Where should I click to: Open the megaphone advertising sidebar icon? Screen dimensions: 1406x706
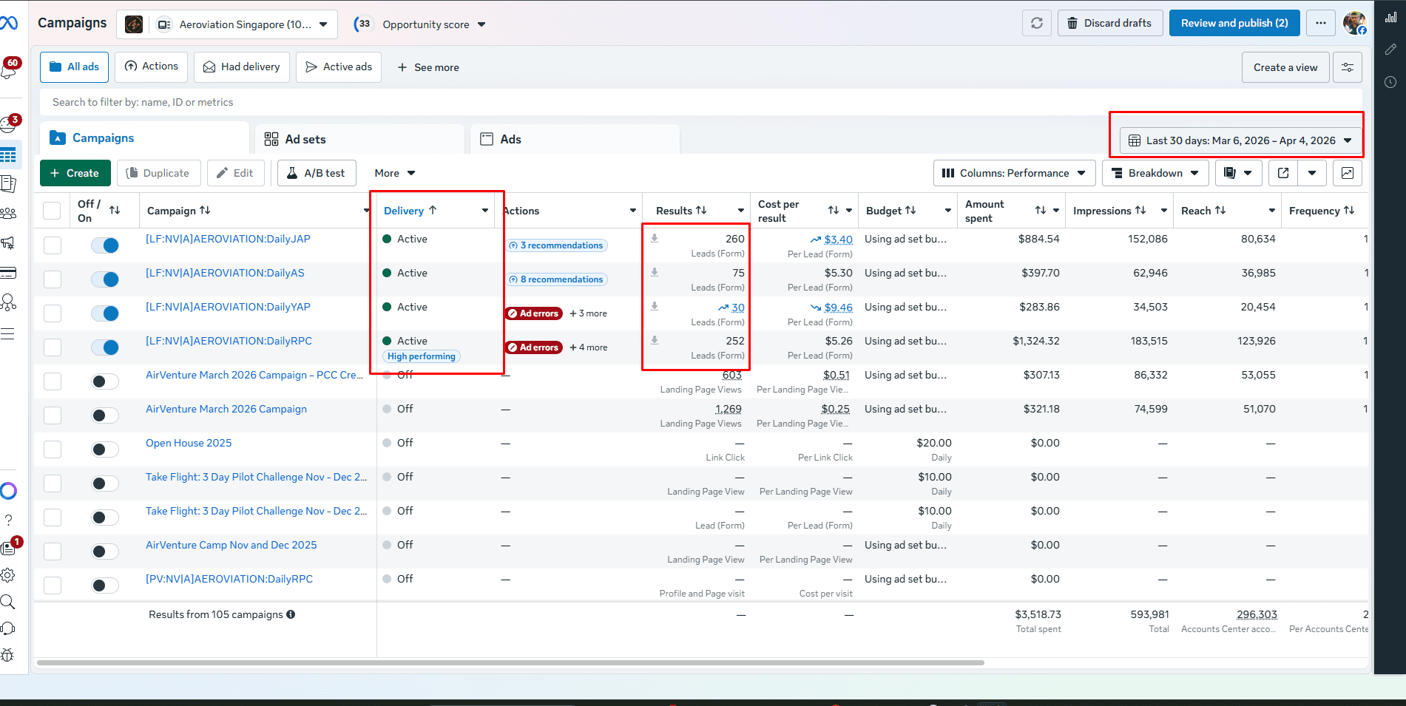point(9,242)
